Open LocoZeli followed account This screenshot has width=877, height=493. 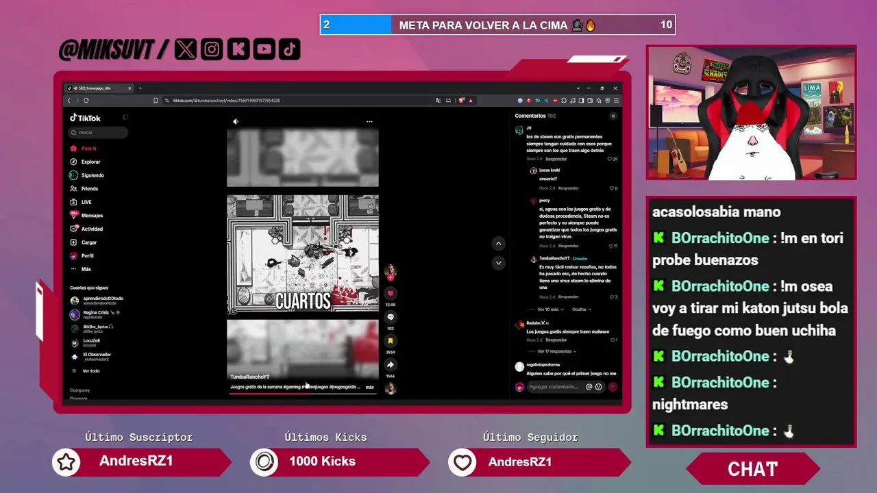pyautogui.click(x=86, y=342)
